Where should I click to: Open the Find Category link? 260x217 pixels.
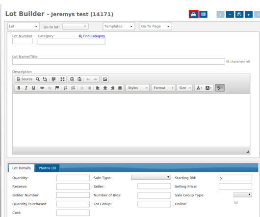click(x=92, y=36)
